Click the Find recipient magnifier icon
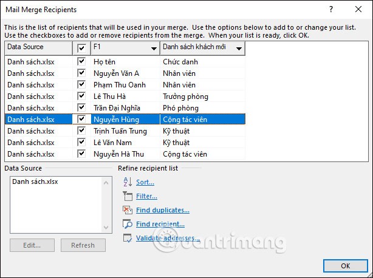The width and height of the screenshot is (373, 278). (127, 224)
